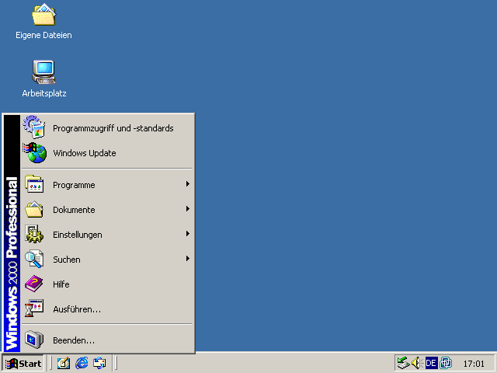Screen dimensions: 497x373
Task: Click the Windows Update globe icon
Action: point(34,153)
